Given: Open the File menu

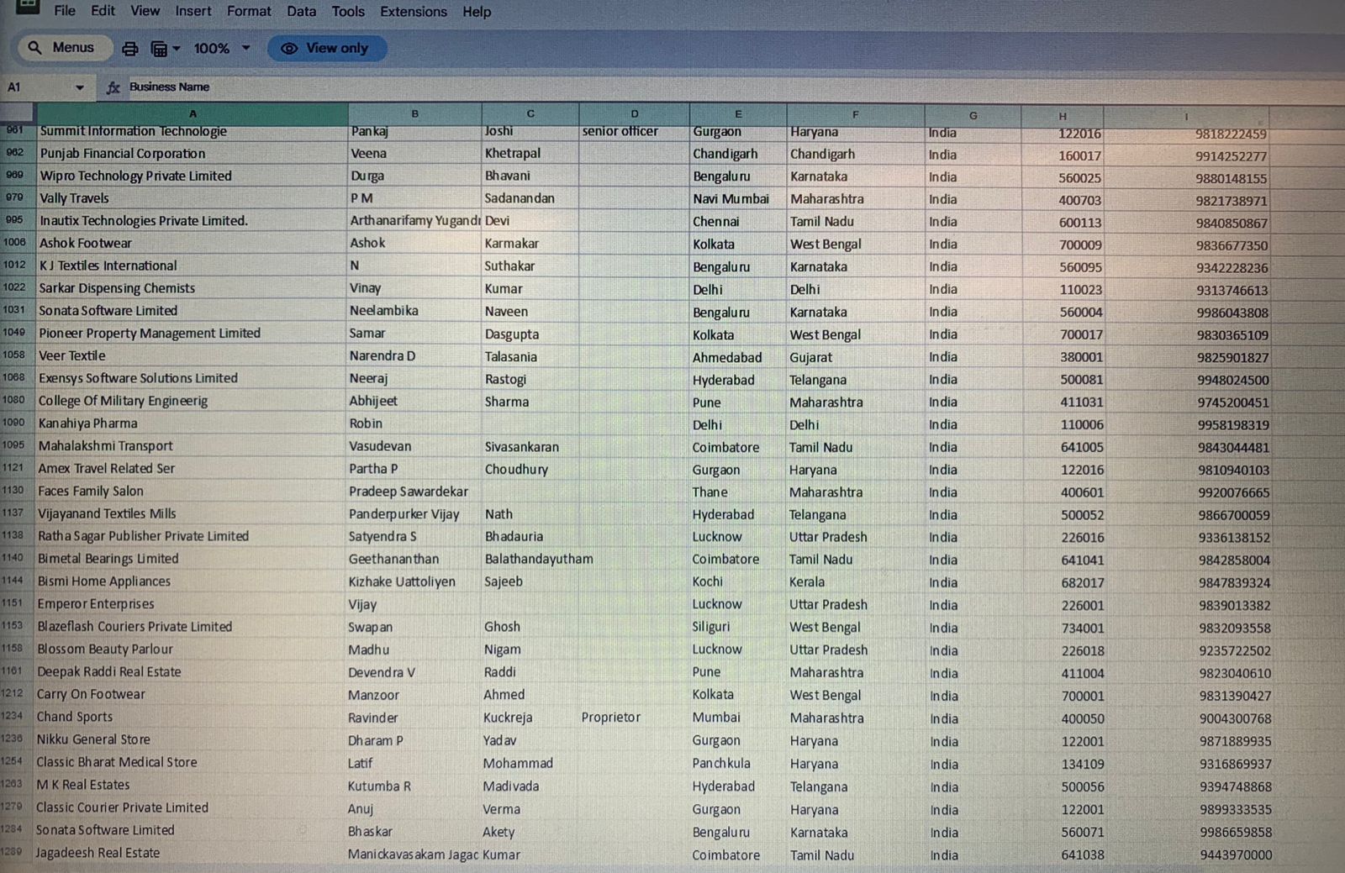Looking at the screenshot, I should pos(65,11).
